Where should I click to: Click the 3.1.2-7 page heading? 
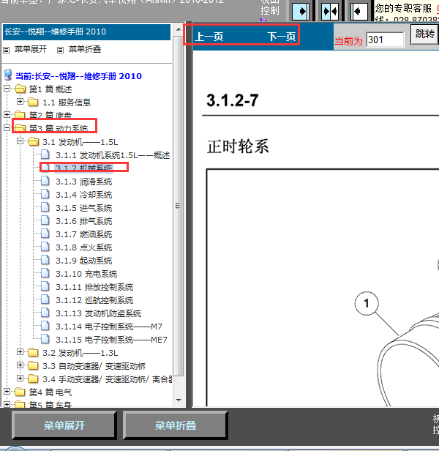(x=232, y=100)
